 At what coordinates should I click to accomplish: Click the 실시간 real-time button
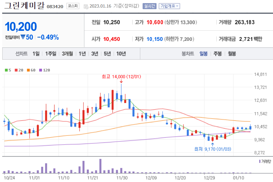point(149,6)
